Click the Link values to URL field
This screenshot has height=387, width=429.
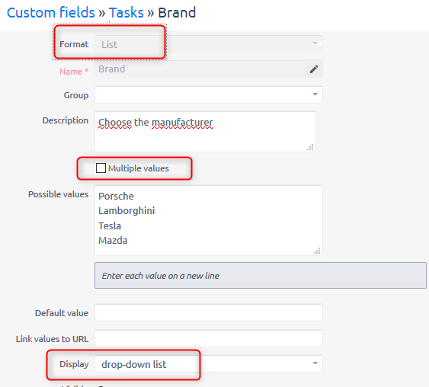pos(209,338)
